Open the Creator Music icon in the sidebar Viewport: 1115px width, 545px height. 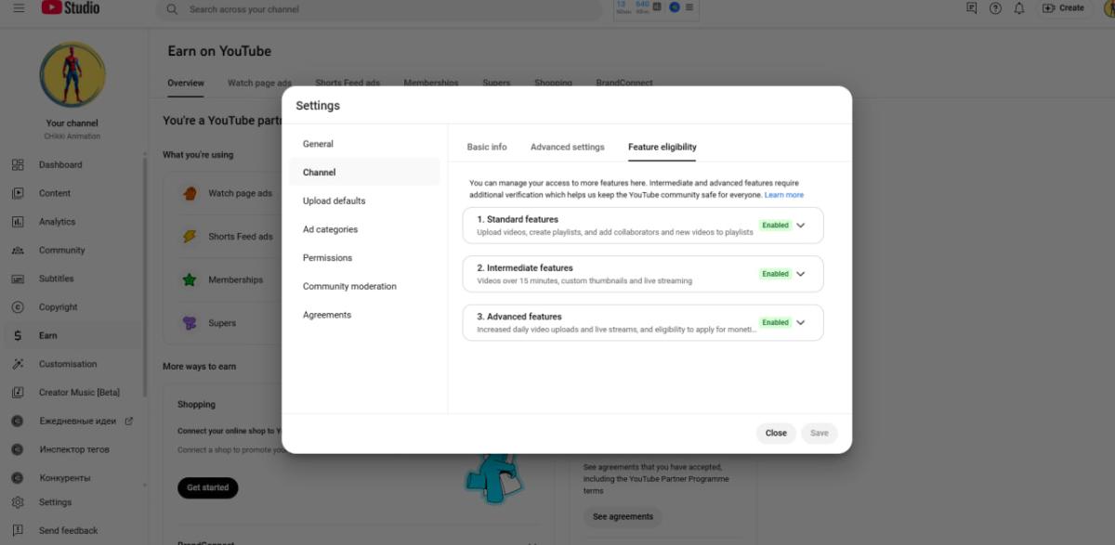pos(18,393)
